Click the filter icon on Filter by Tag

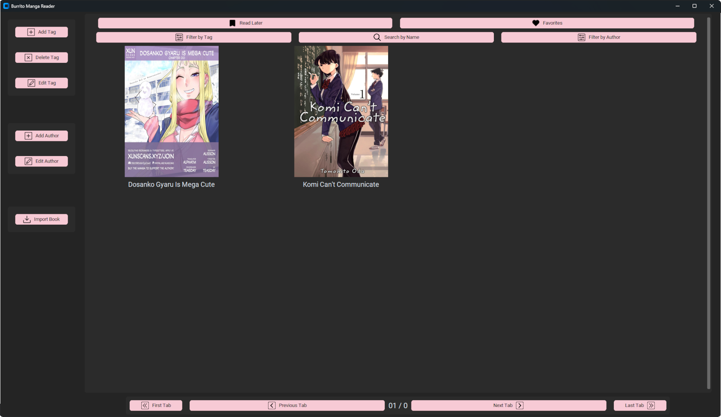179,37
